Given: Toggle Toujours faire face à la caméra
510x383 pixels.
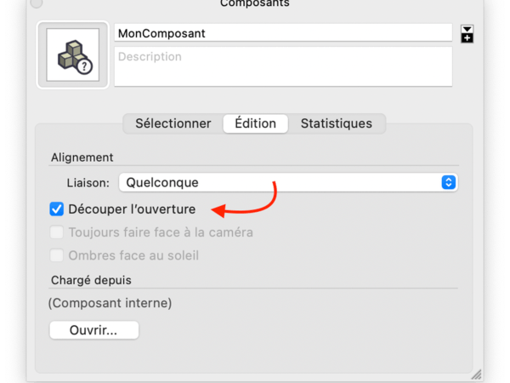Looking at the screenshot, I should [x=57, y=232].
